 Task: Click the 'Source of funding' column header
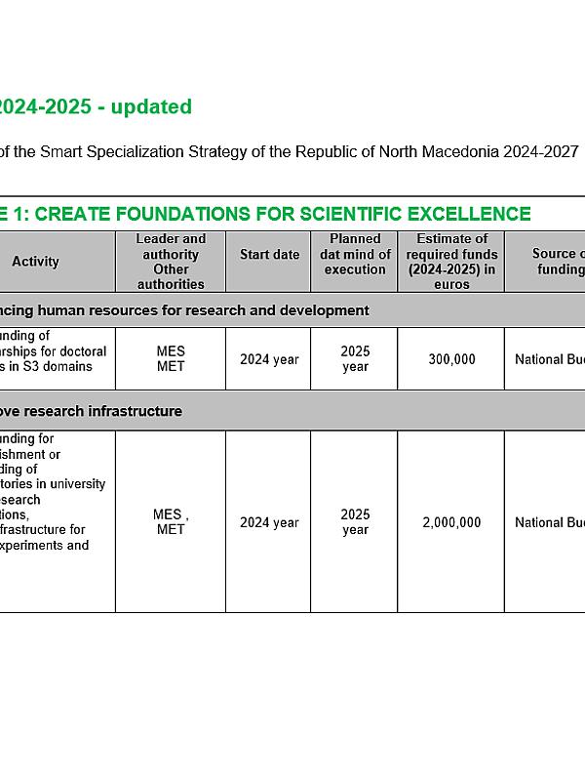(546, 261)
